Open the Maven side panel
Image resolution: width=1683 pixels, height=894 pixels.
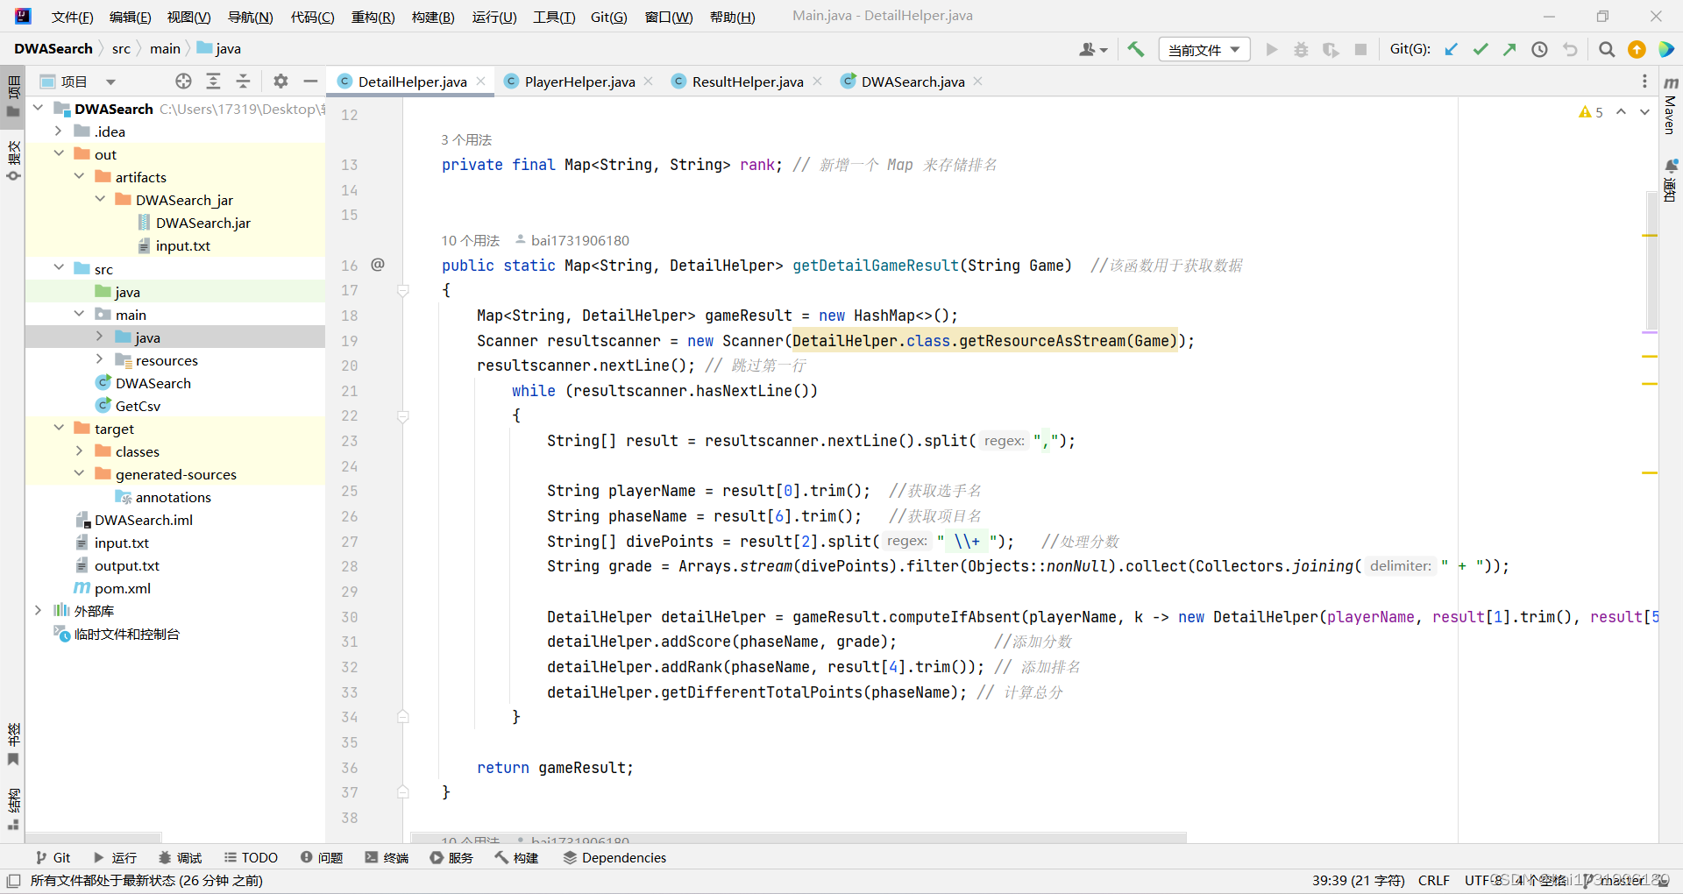point(1671,104)
